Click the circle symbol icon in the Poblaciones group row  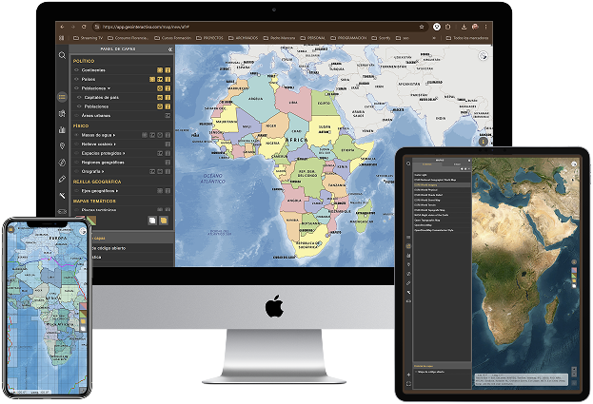[x=160, y=88]
